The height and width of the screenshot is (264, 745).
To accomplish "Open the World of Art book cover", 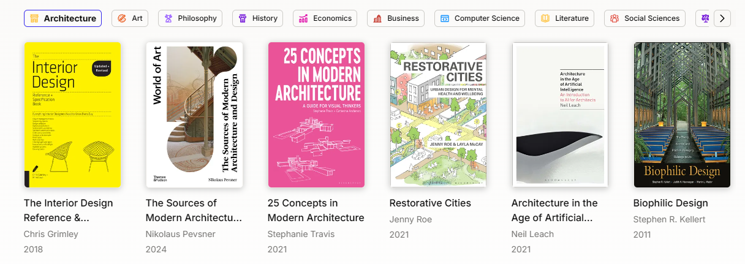I will coord(194,115).
